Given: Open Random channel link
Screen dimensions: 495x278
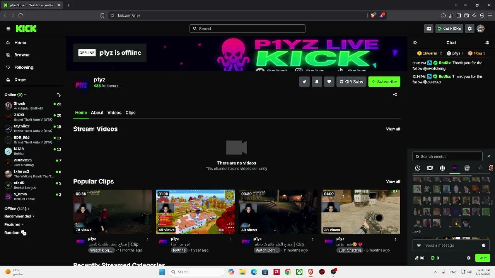Looking at the screenshot, I should tap(15, 233).
